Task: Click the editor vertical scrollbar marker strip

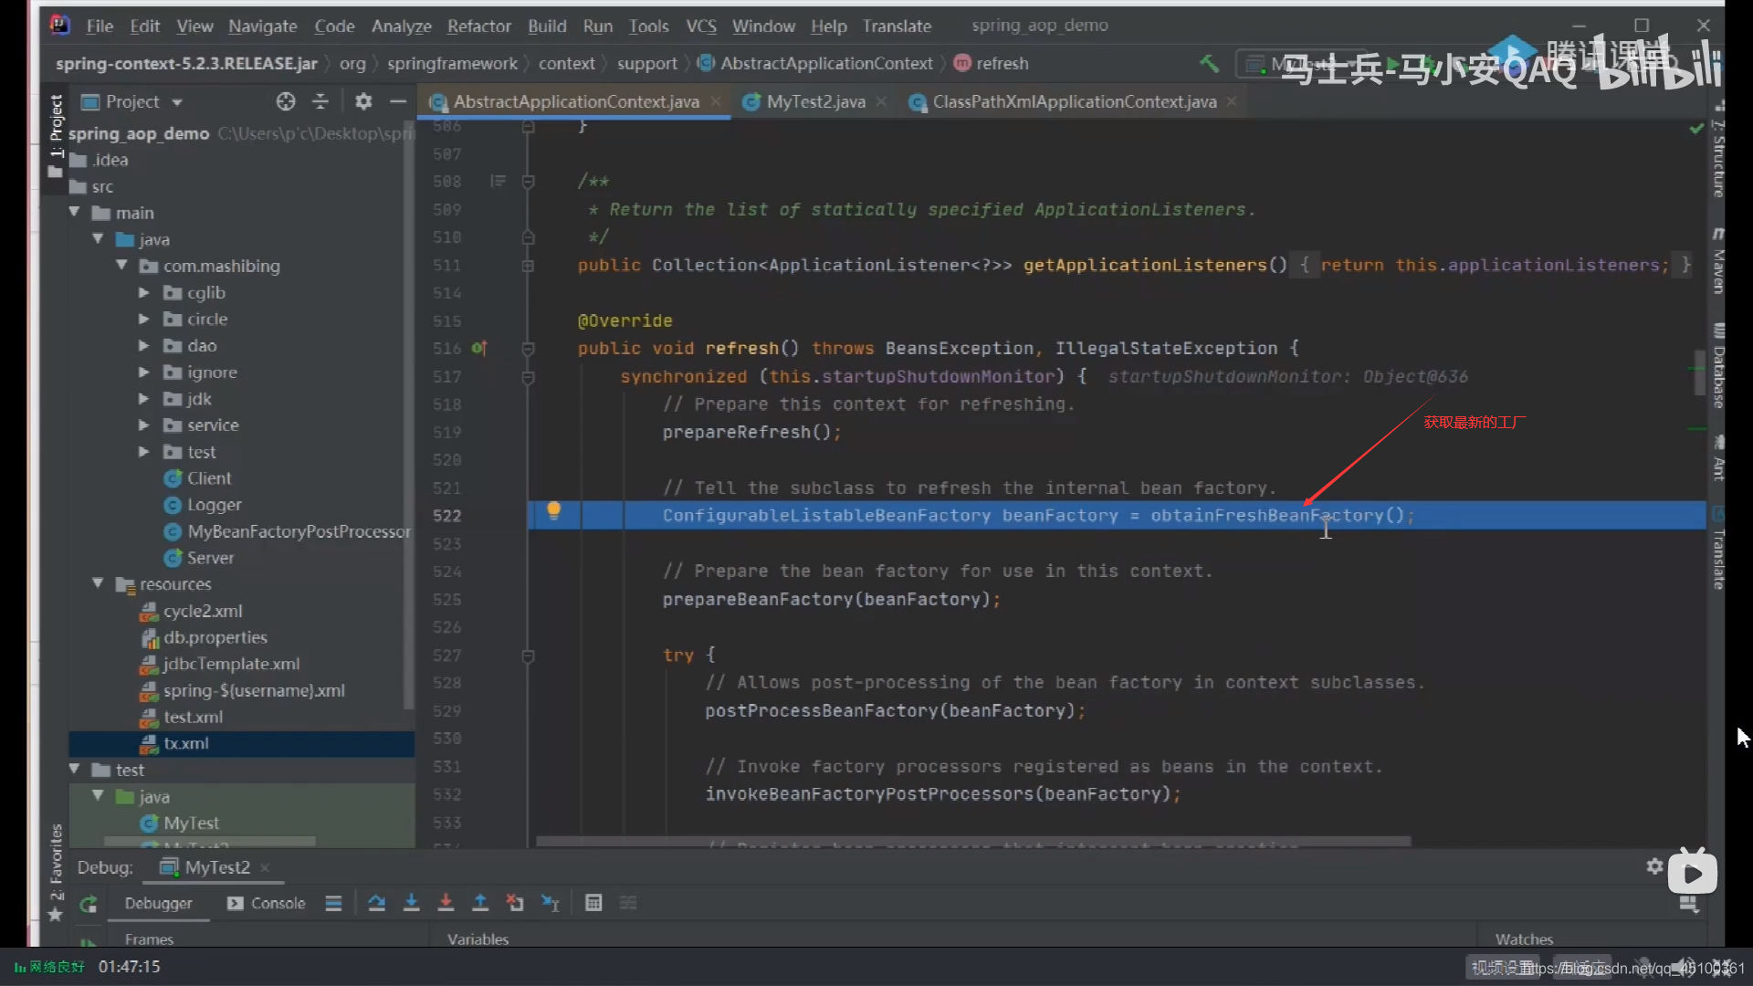Action: coord(1698,372)
